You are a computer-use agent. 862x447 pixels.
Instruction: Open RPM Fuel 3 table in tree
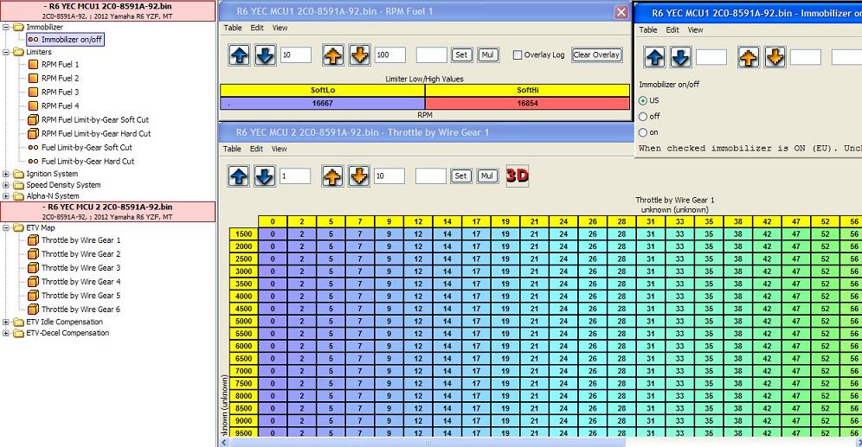(x=60, y=93)
